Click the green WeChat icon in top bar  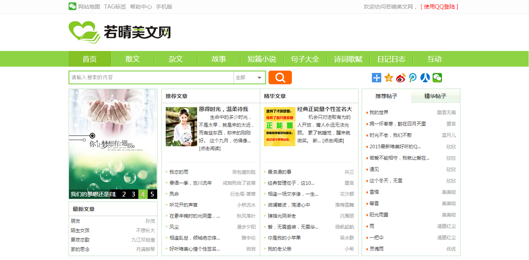[x=72, y=6]
